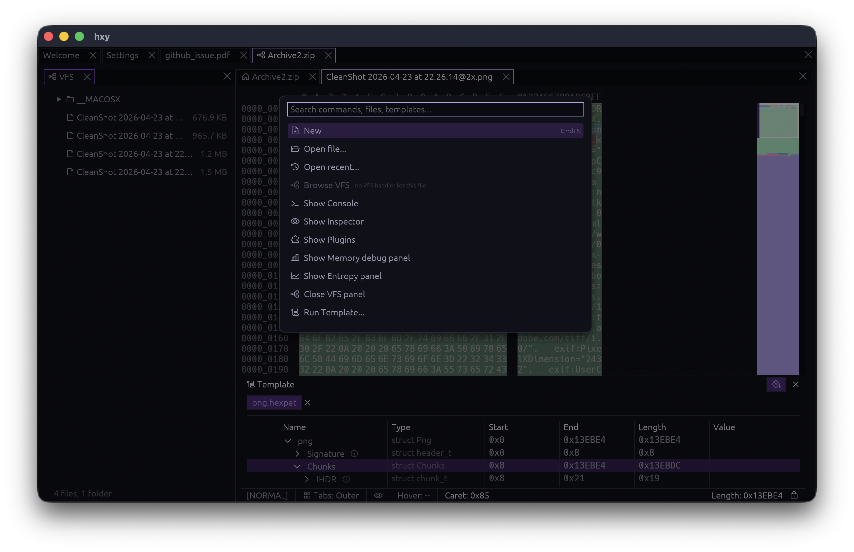Viewport: 854px width, 552px height.
Task: Click the Caret: 0x85 status entry
Action: pos(467,495)
